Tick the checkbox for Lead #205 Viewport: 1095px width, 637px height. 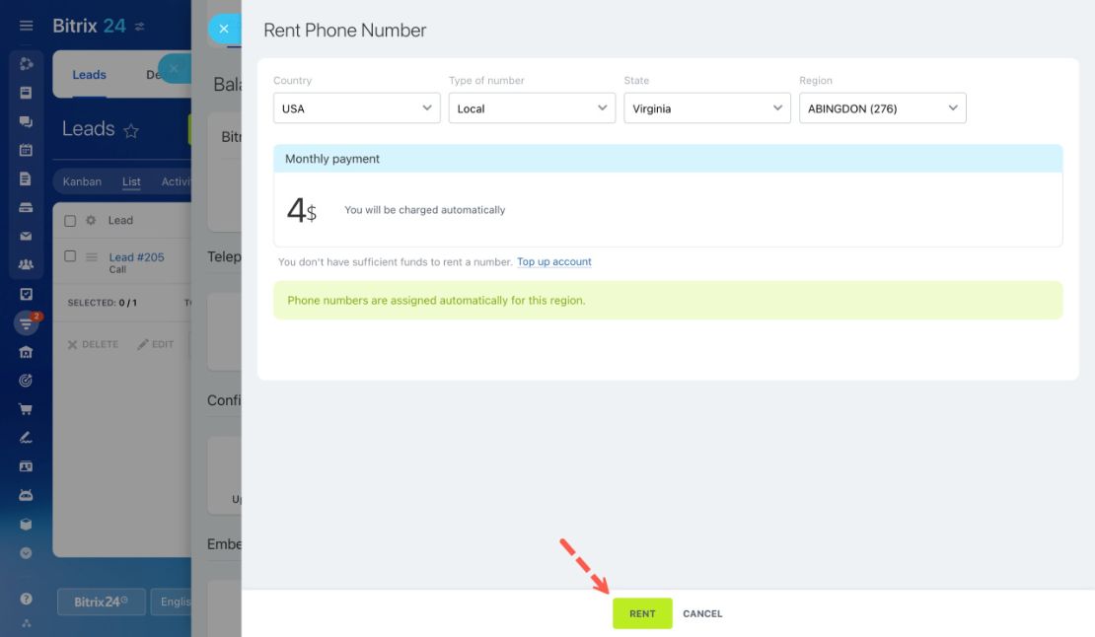[x=70, y=256]
